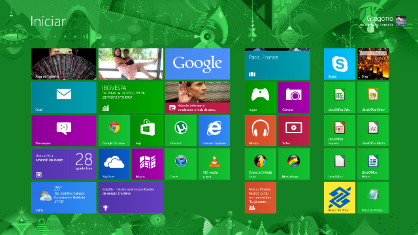Open the calendar tile showing 28

point(64,164)
